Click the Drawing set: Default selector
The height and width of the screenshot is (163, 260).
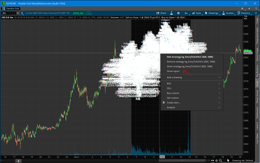click(x=242, y=160)
